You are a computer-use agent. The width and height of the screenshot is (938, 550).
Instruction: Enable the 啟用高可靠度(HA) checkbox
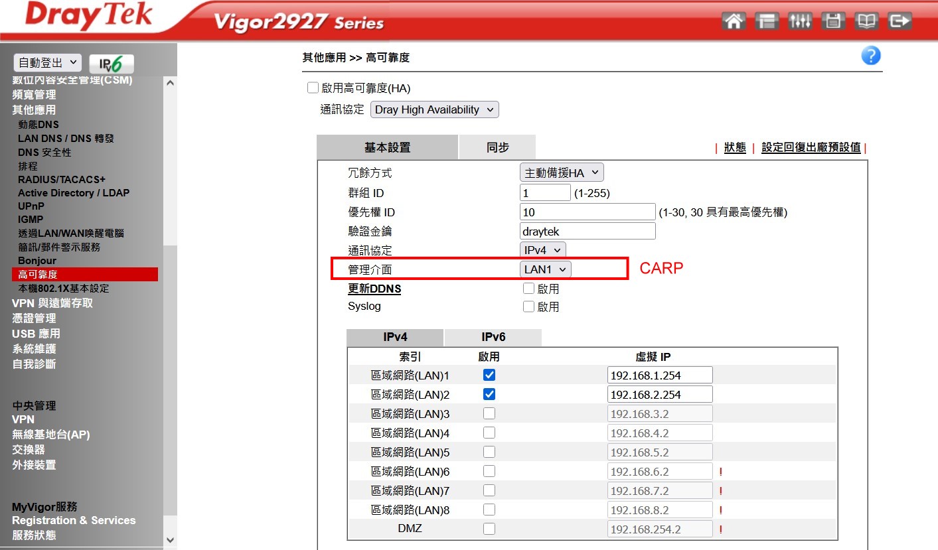coord(313,88)
